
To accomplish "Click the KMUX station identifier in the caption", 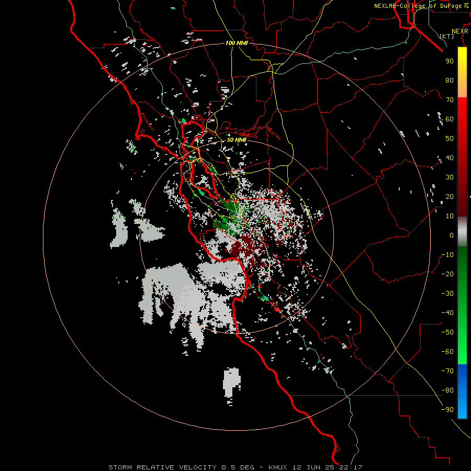I will point(278,467).
